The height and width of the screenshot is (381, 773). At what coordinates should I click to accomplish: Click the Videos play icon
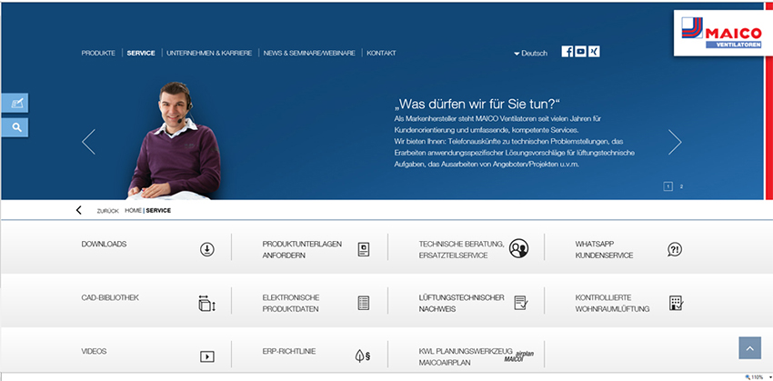tap(207, 356)
